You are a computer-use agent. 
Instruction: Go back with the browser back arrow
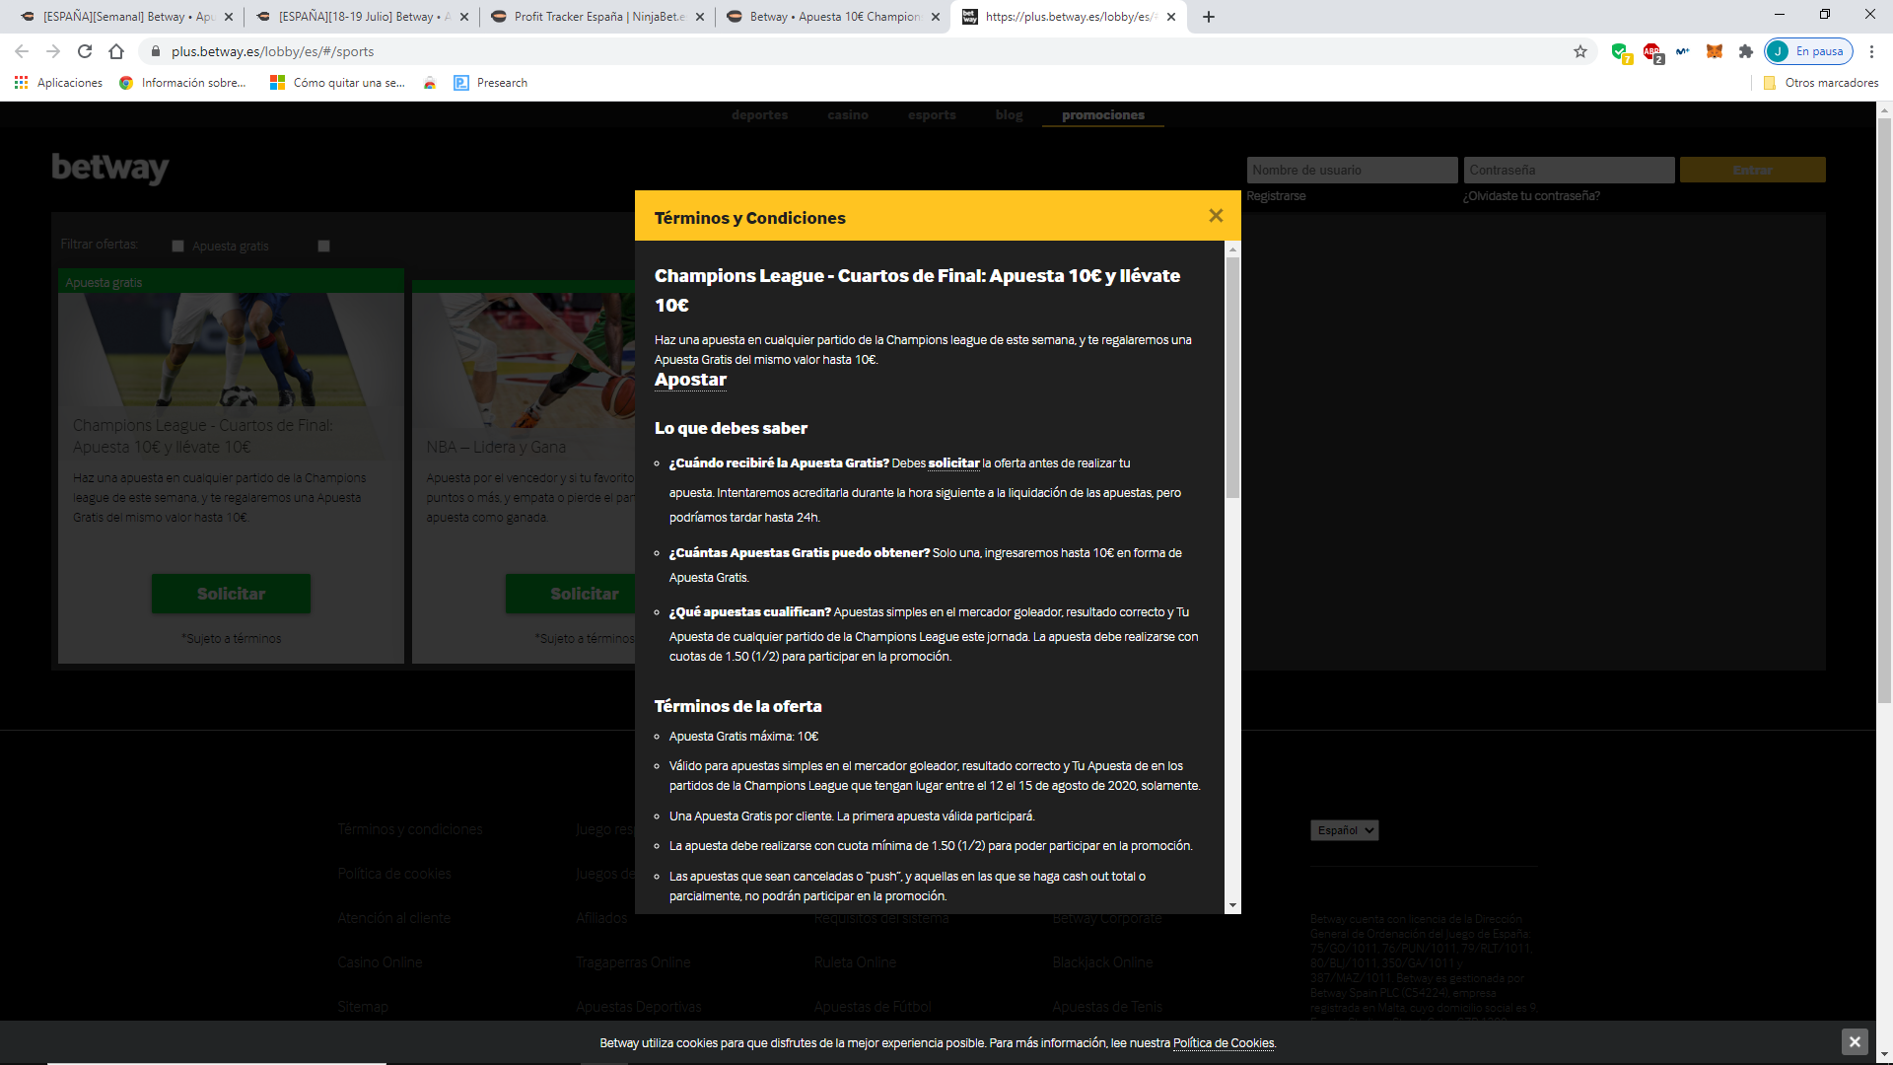coord(22,51)
